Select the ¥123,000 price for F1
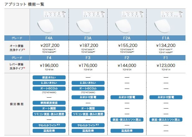Image resolution: width=192 pixels, height=137 pixels. (x=166, y=65)
